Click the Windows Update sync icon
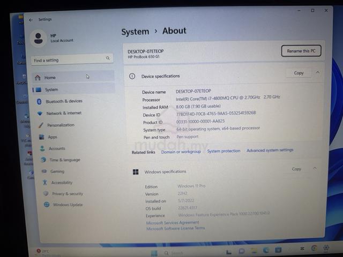 [x=47, y=205]
